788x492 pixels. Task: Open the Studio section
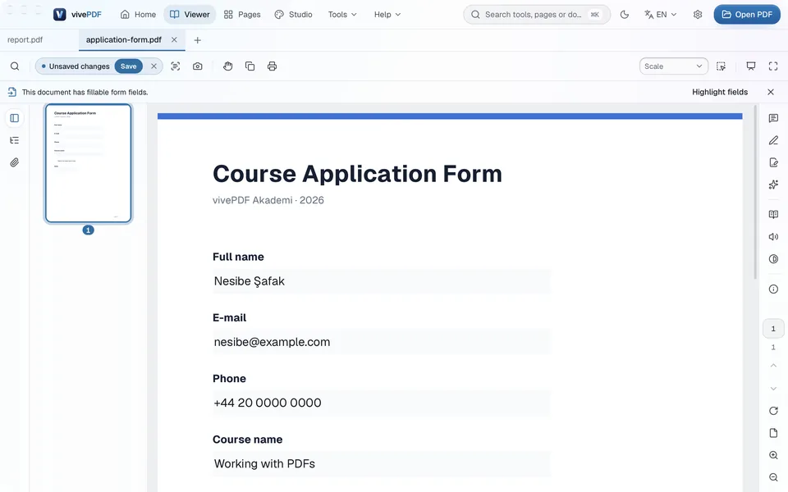click(294, 15)
